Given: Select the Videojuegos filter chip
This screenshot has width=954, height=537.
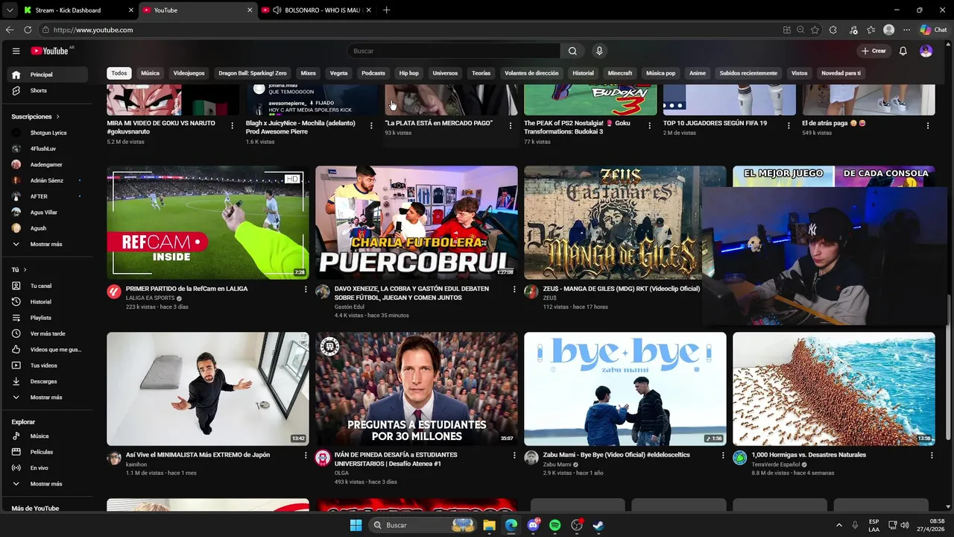Looking at the screenshot, I should pos(189,73).
